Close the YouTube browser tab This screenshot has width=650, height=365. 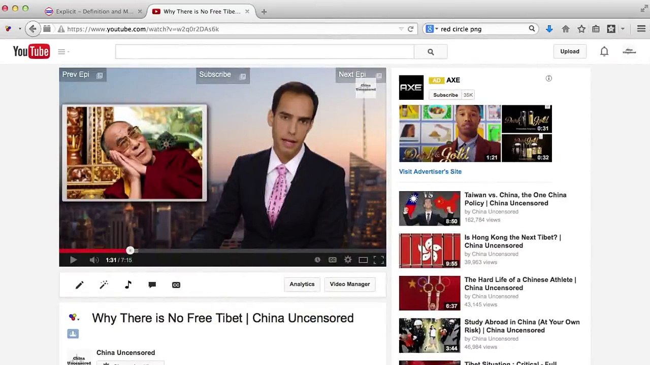(247, 11)
